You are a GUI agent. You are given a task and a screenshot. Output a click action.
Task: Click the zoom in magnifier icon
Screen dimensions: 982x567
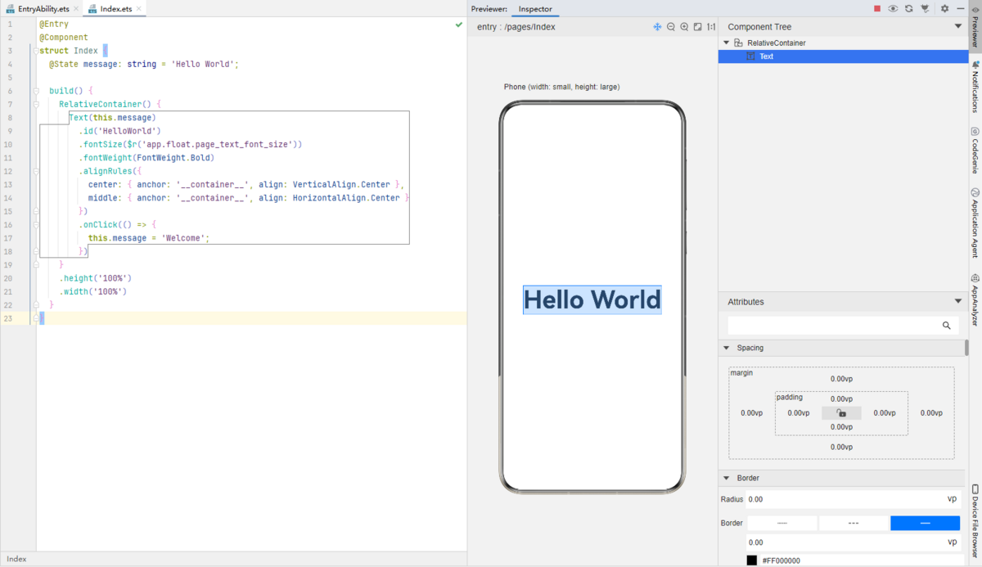[x=684, y=27]
